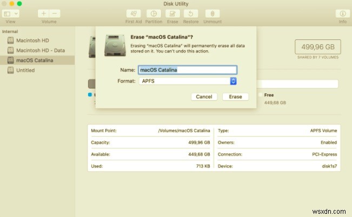
Task: Select the Restore toolbar icon
Action: [x=191, y=13]
